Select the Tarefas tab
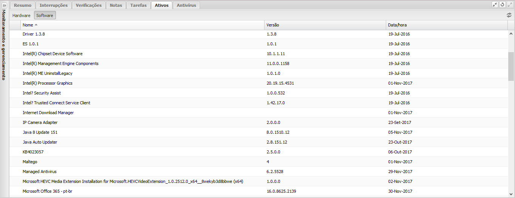 click(x=138, y=5)
